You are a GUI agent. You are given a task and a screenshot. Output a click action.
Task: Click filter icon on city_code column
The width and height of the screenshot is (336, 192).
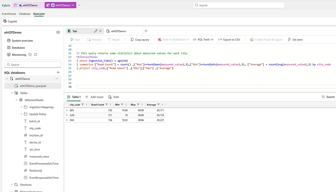tap(83, 105)
